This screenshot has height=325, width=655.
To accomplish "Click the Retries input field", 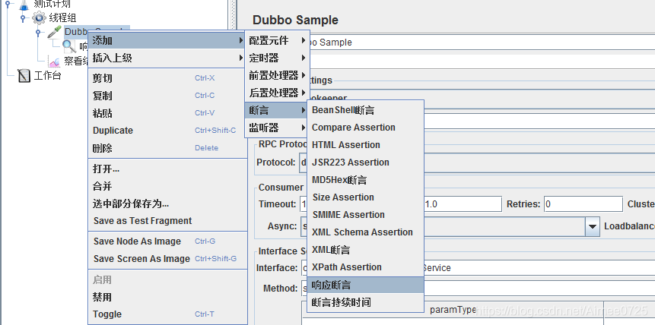I will (x=583, y=204).
